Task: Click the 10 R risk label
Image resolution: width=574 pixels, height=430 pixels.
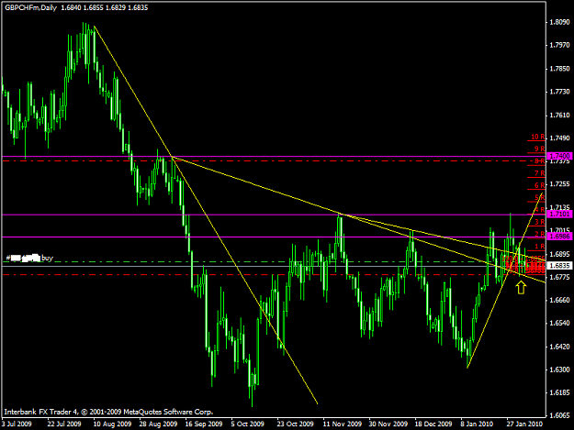Action: pos(538,137)
